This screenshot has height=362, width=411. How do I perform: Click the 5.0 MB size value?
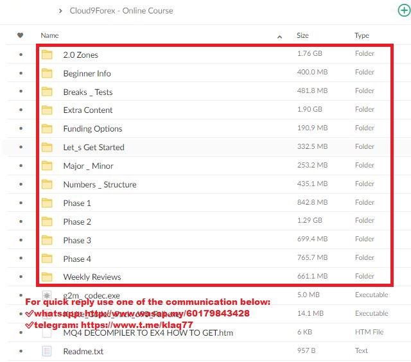click(308, 295)
